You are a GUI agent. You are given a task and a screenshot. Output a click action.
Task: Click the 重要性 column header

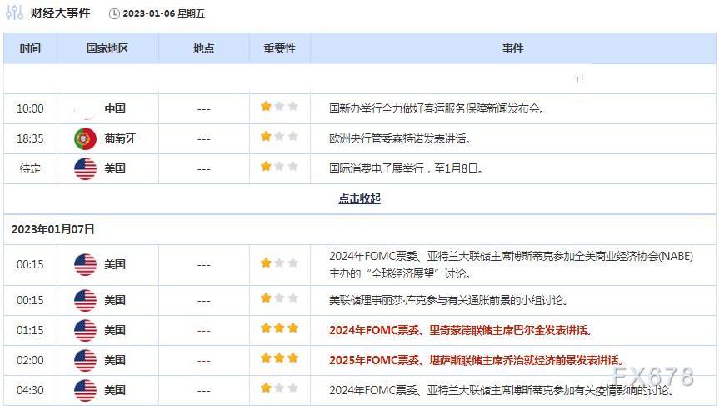[x=280, y=48]
